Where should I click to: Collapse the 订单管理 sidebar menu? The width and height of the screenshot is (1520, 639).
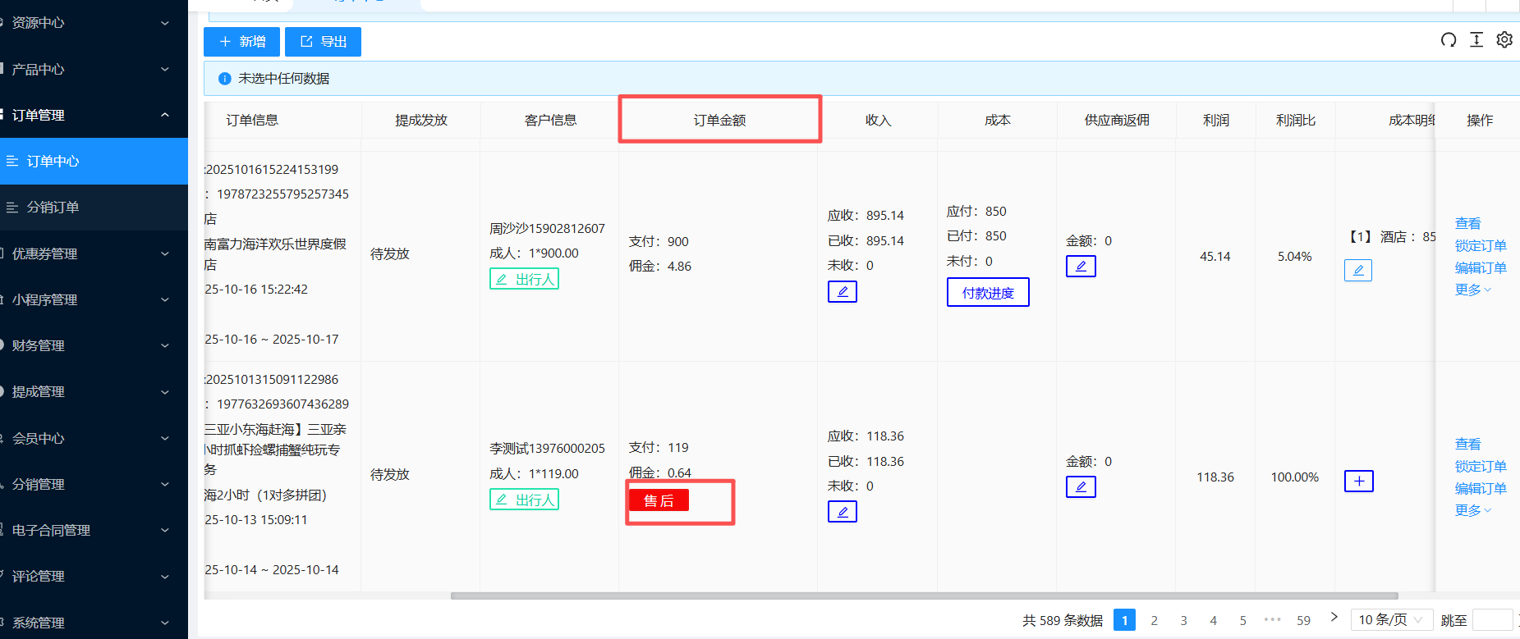click(x=90, y=115)
